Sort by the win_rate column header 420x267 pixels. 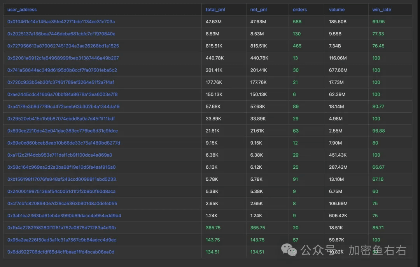381,10
